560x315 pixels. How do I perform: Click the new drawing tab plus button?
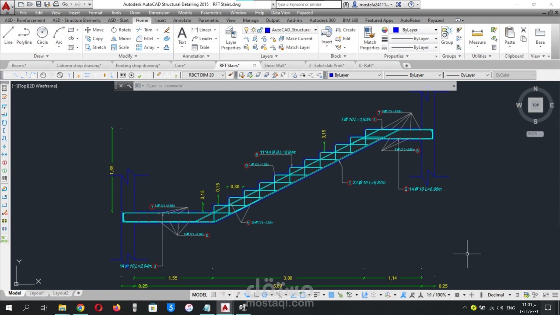pyautogui.click(x=406, y=66)
